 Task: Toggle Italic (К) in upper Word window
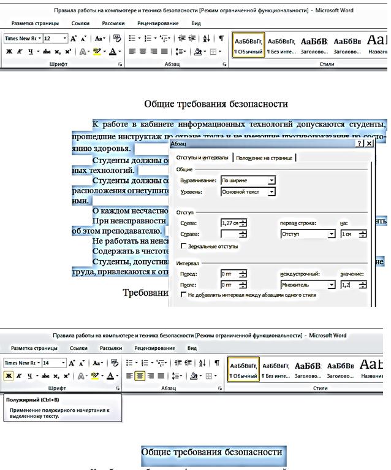[x=20, y=52]
